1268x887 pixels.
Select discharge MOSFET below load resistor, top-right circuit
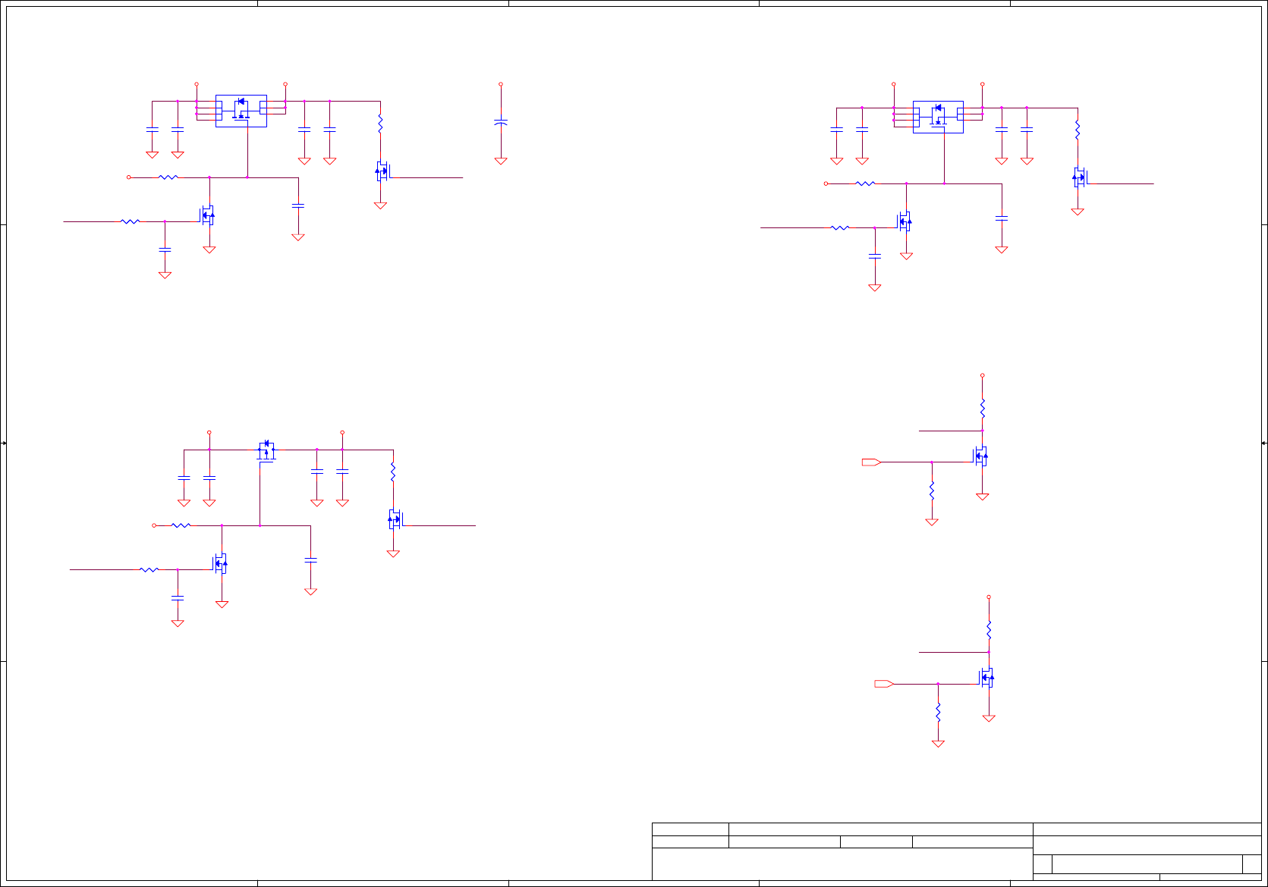tap(1079, 177)
